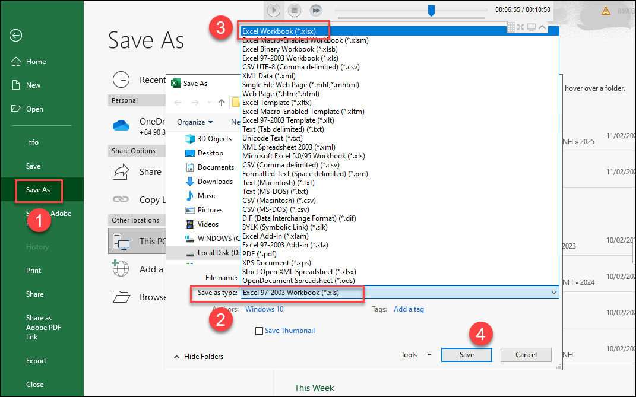
Task: Click the Save button in the dialog
Action: [x=466, y=355]
